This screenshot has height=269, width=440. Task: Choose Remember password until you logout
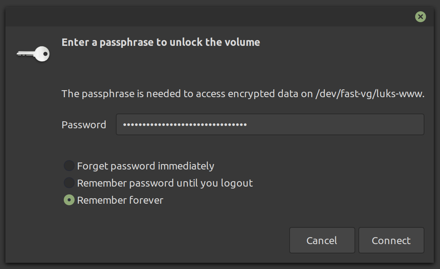coord(68,183)
